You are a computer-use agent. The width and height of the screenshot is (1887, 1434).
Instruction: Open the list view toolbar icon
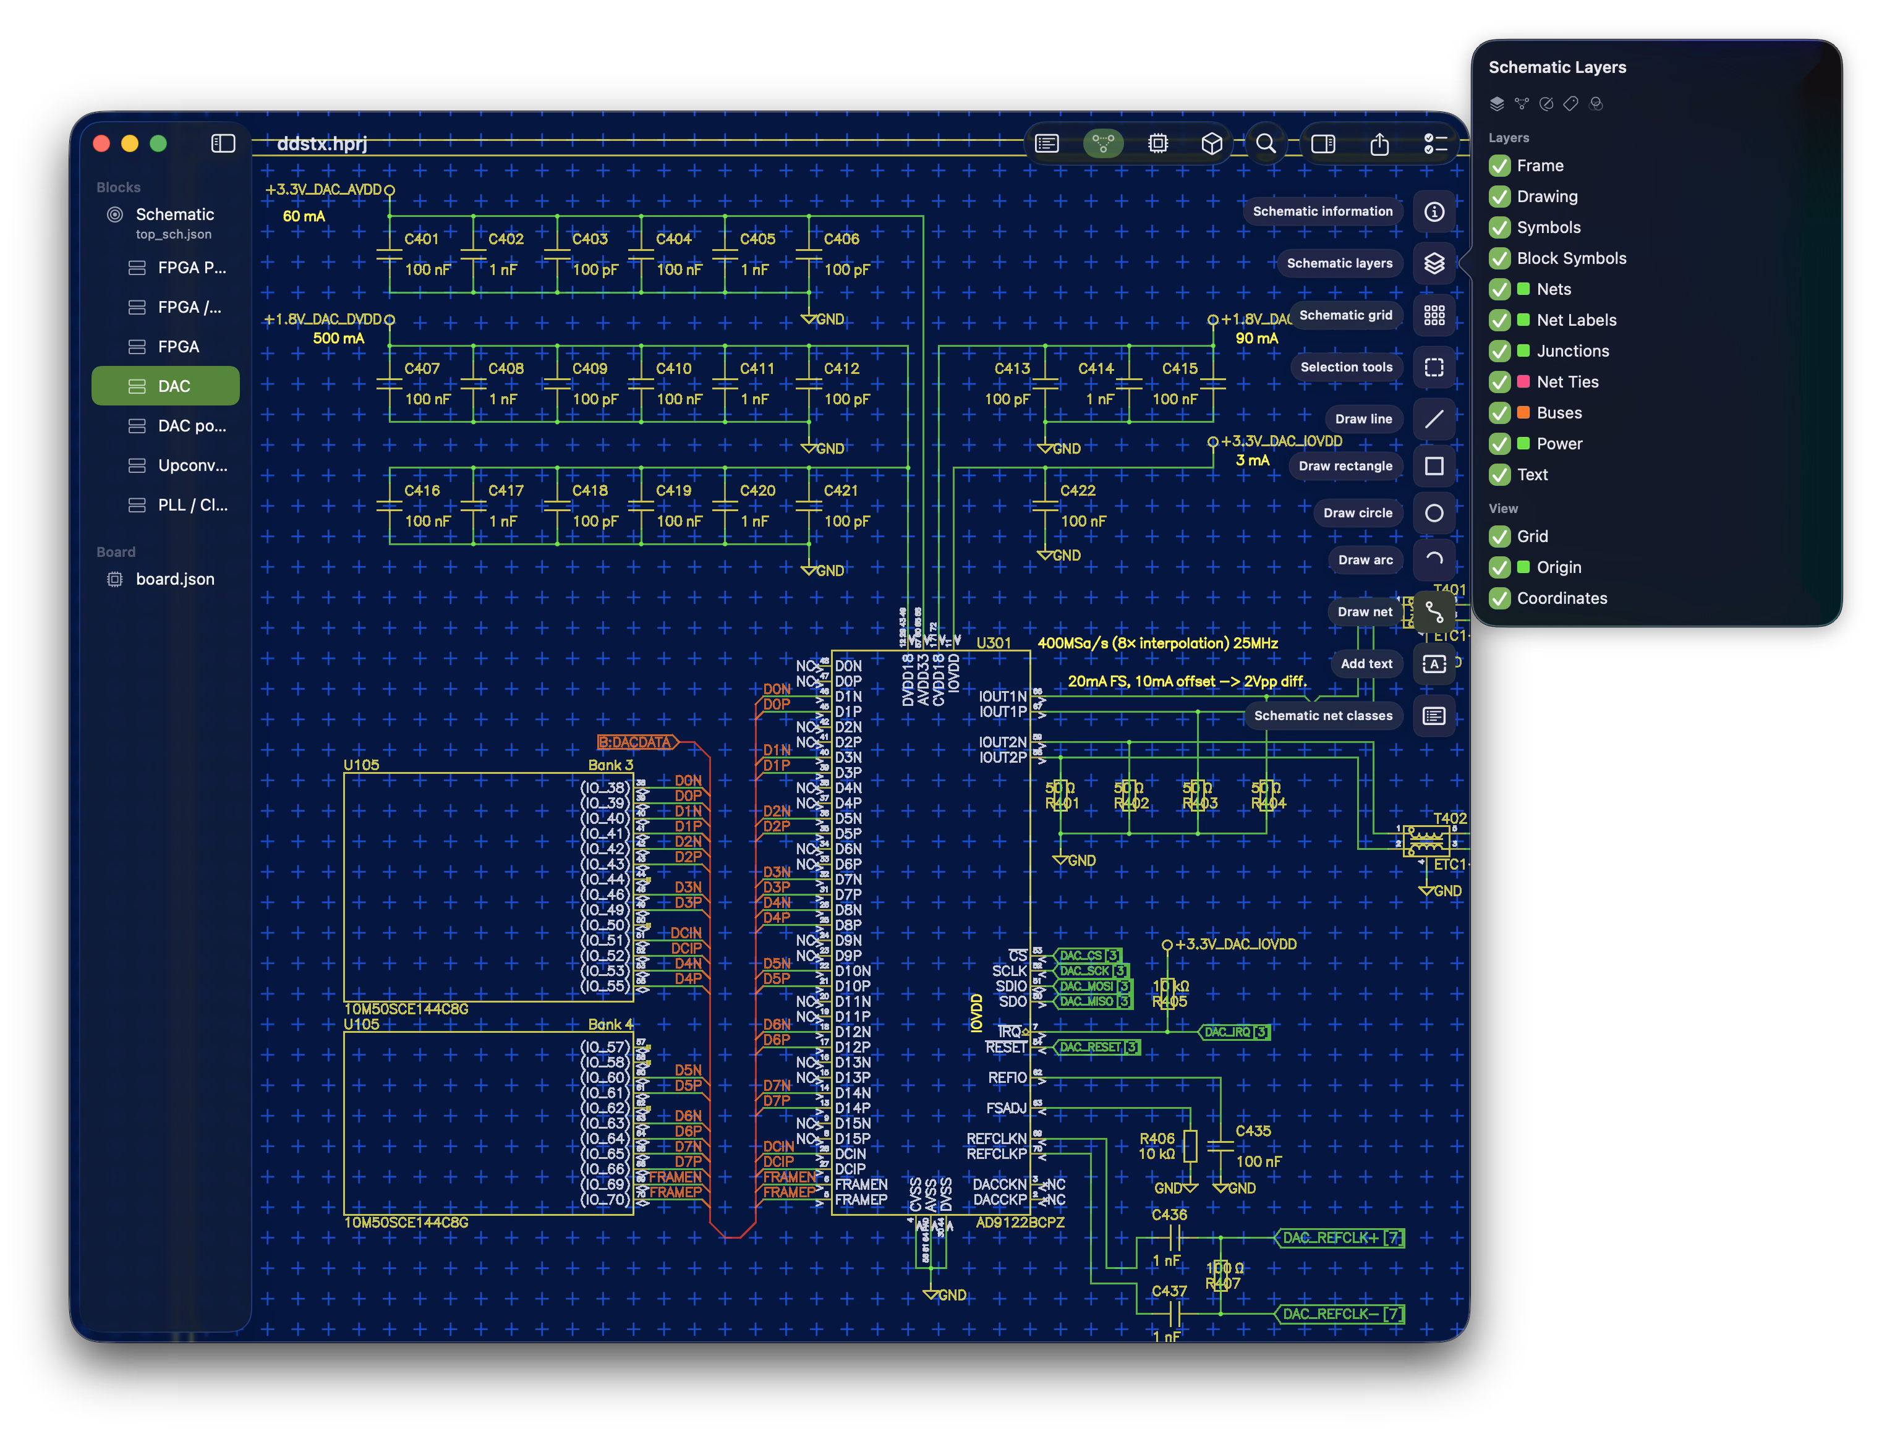pyautogui.click(x=1046, y=143)
